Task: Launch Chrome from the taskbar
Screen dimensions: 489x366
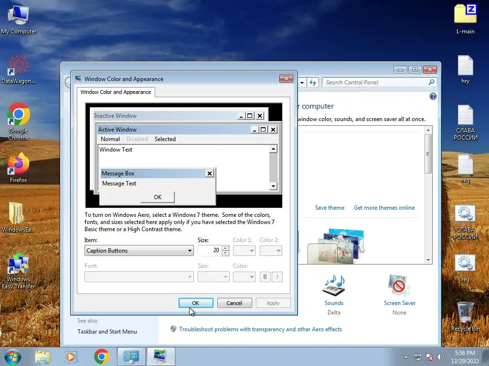Action: tap(101, 356)
